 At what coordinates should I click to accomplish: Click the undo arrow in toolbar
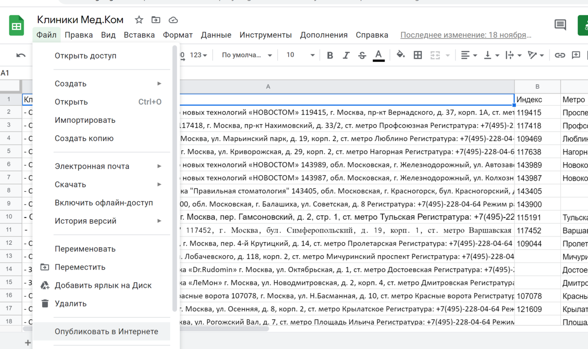pos(21,55)
